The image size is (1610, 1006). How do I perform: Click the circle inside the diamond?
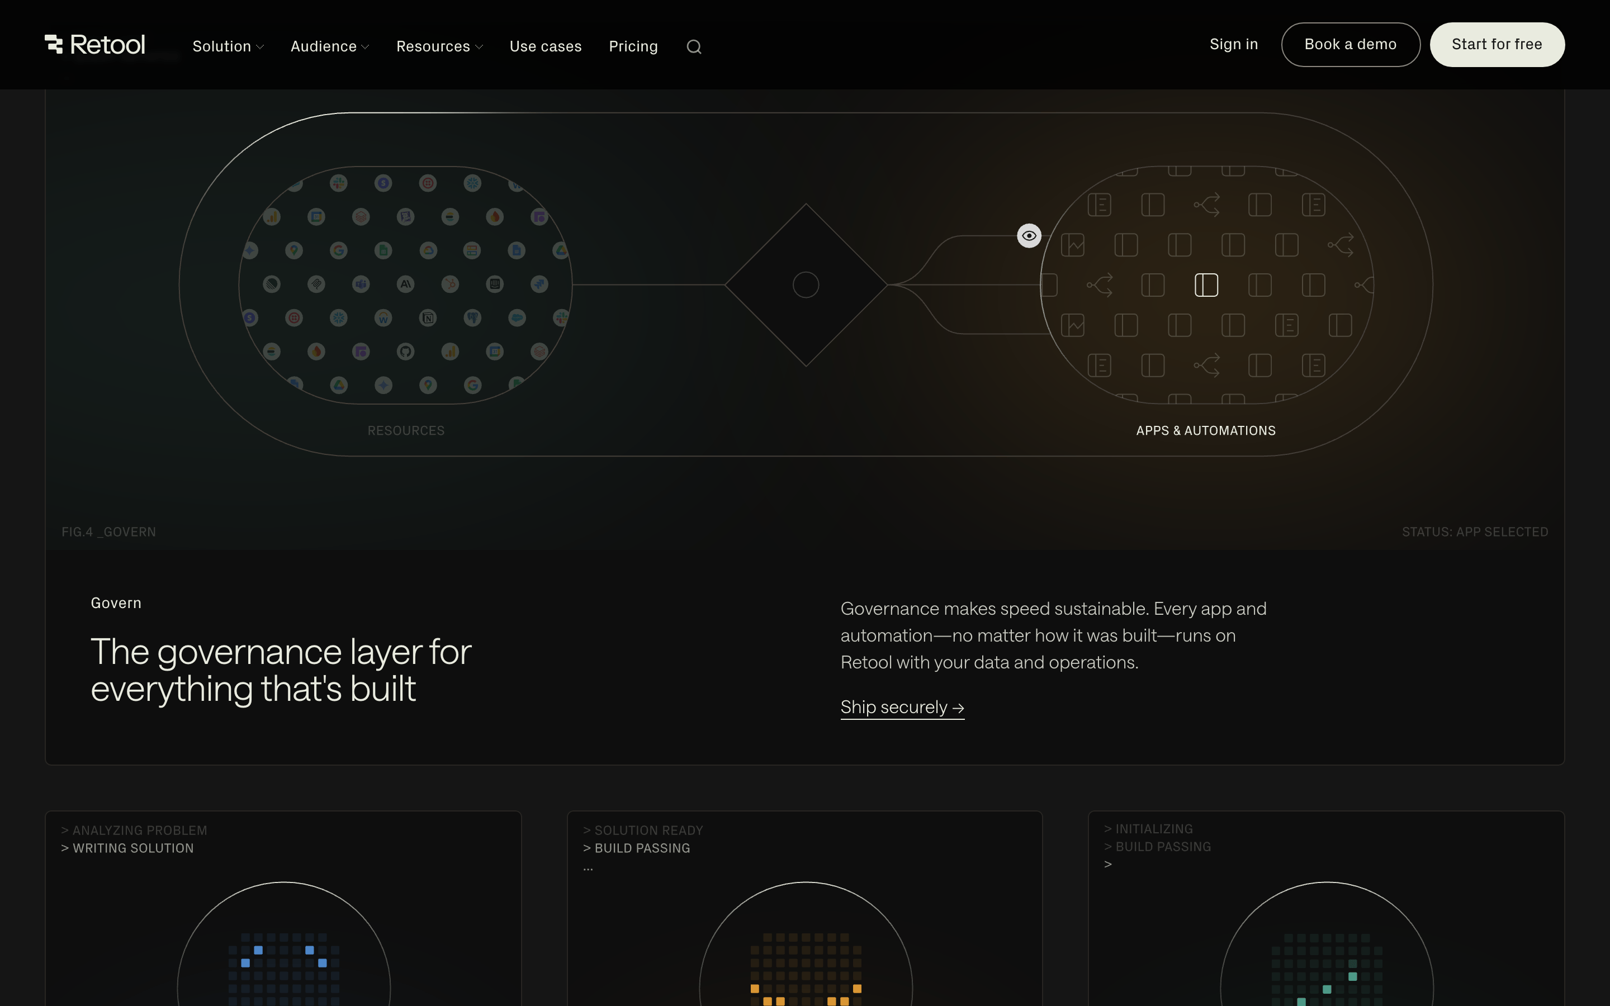(x=806, y=285)
